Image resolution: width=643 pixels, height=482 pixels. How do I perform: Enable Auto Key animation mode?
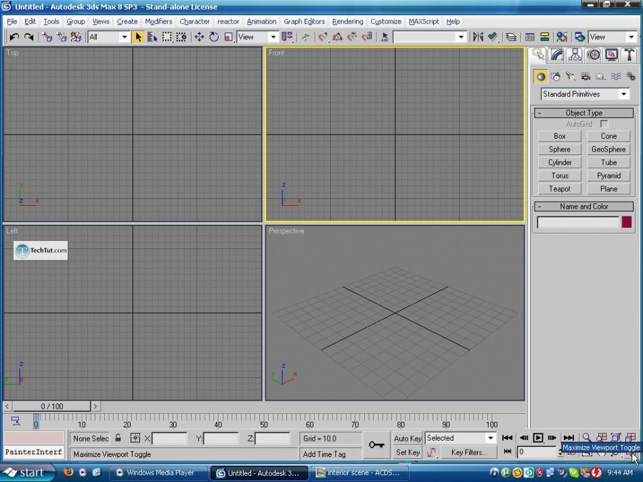click(x=407, y=439)
